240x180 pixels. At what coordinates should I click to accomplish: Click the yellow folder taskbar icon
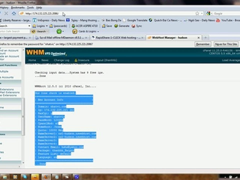click(35, 177)
